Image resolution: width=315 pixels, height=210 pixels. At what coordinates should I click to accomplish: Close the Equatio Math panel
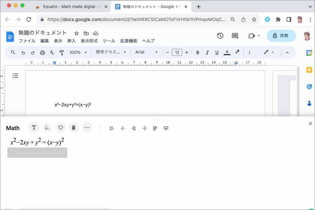click(x=310, y=124)
